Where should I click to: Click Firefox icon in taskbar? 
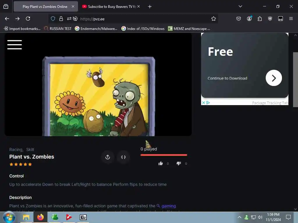pyautogui.click(x=40, y=217)
